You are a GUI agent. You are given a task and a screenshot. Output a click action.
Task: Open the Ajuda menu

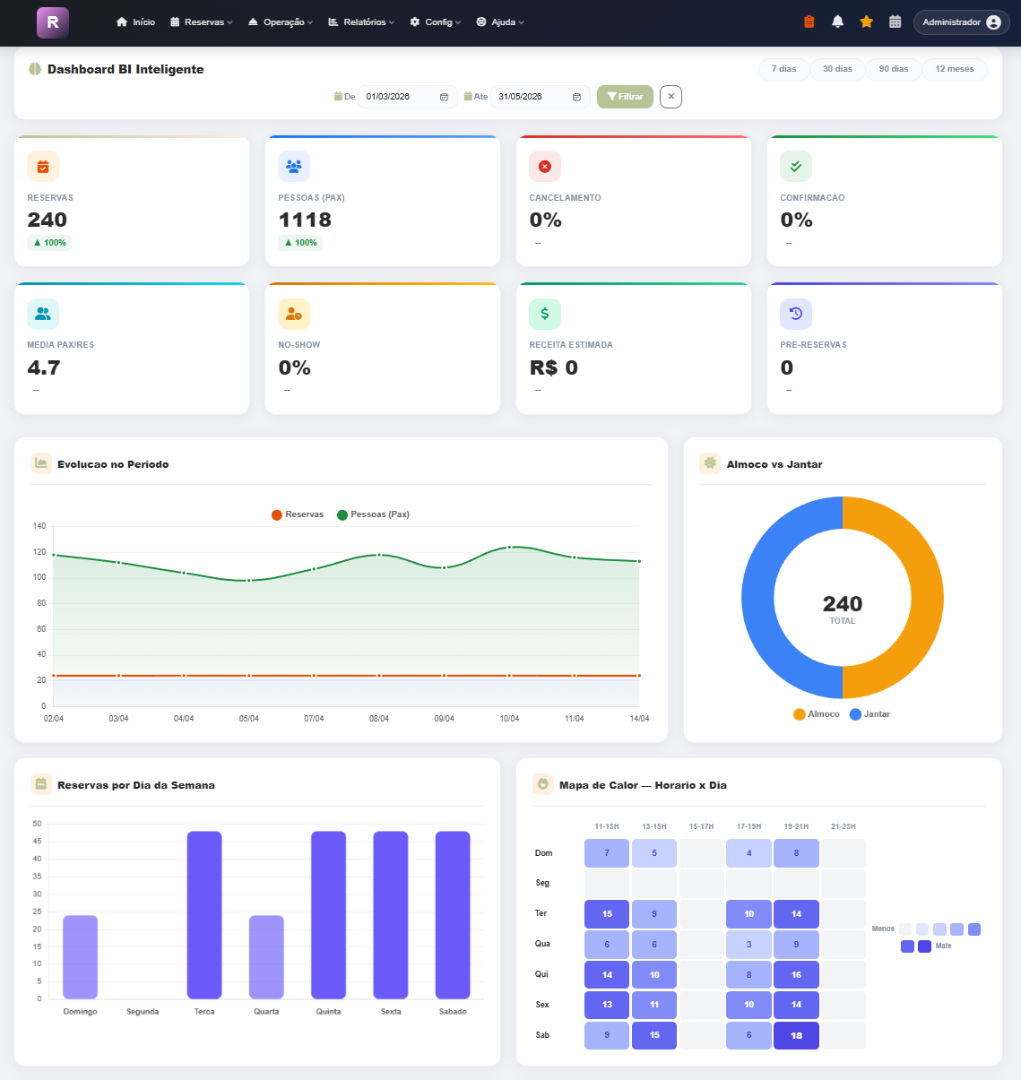pyautogui.click(x=499, y=22)
